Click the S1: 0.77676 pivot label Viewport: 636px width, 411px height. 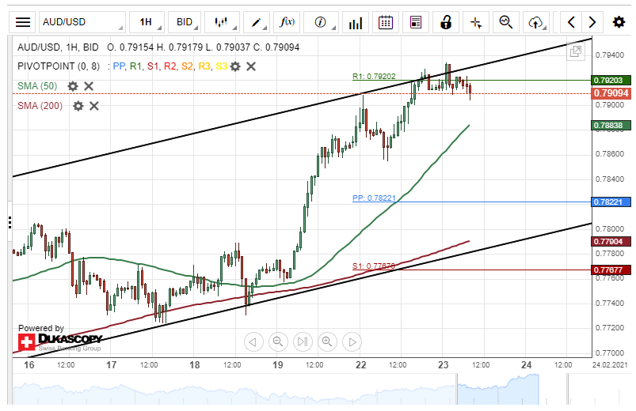374,266
